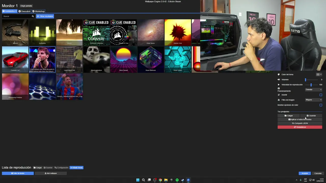Select the Neon Sunset wallpaper
Viewport: 326px width, 183px height.
(x=124, y=59)
